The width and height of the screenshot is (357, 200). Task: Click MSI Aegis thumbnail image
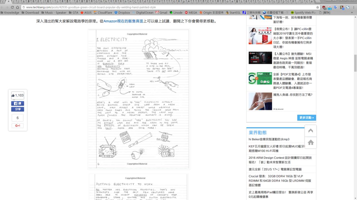click(260, 58)
